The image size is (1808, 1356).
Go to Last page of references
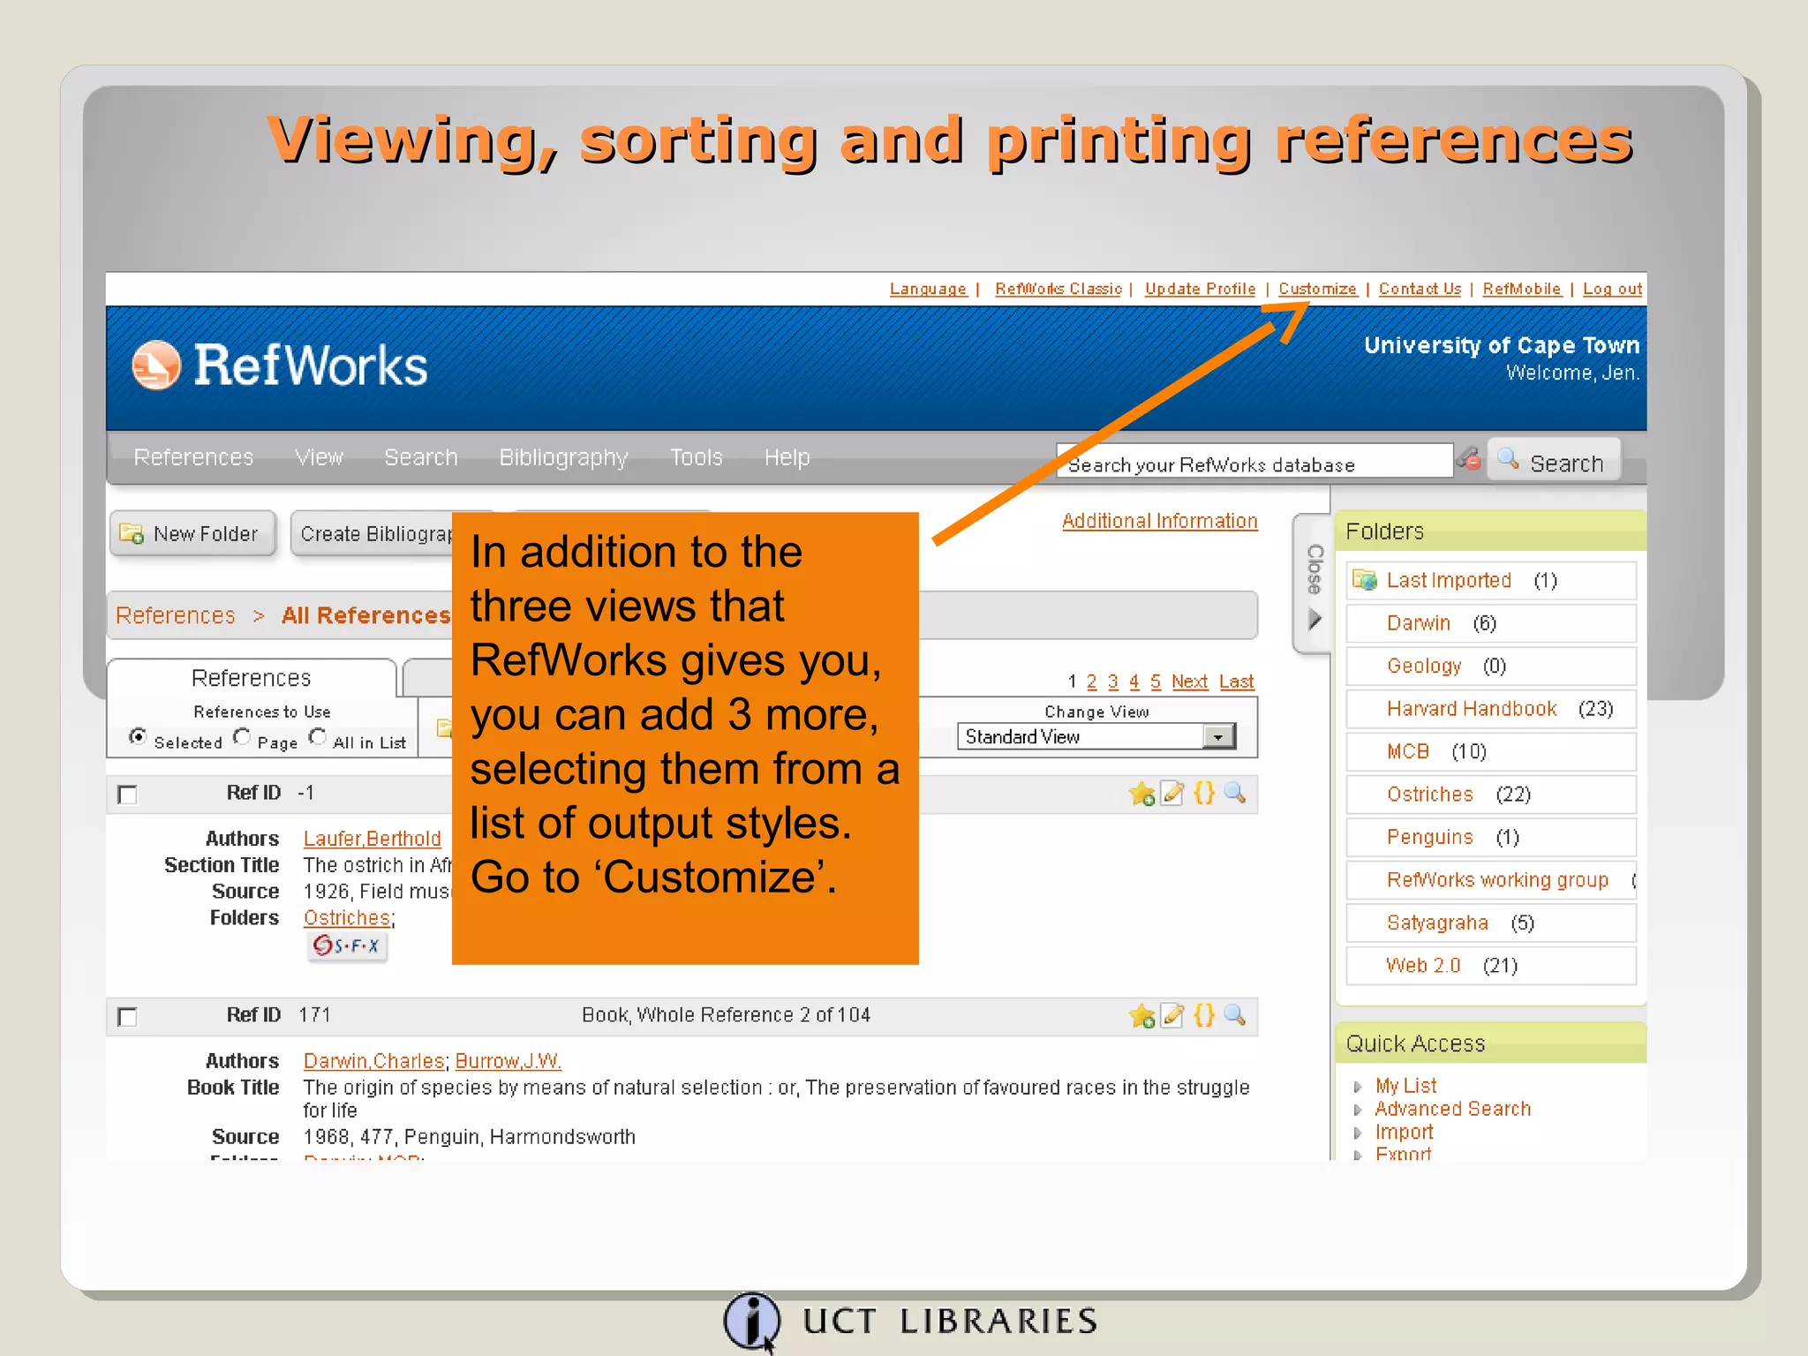[x=1236, y=682]
